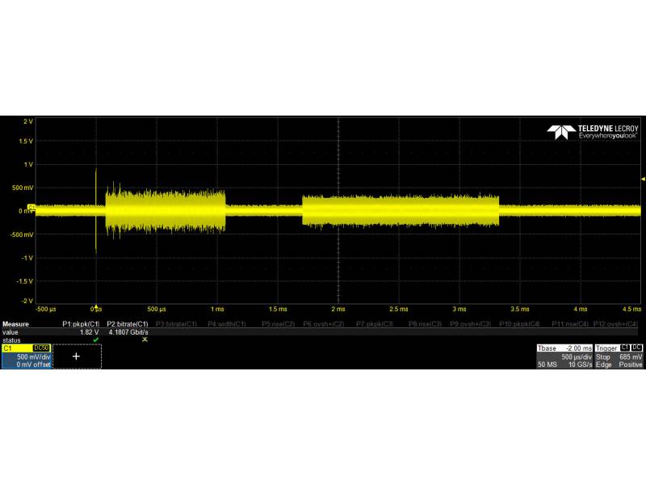The height and width of the screenshot is (485, 646).
Task: Select the Measure menu label
Action: coord(15,323)
